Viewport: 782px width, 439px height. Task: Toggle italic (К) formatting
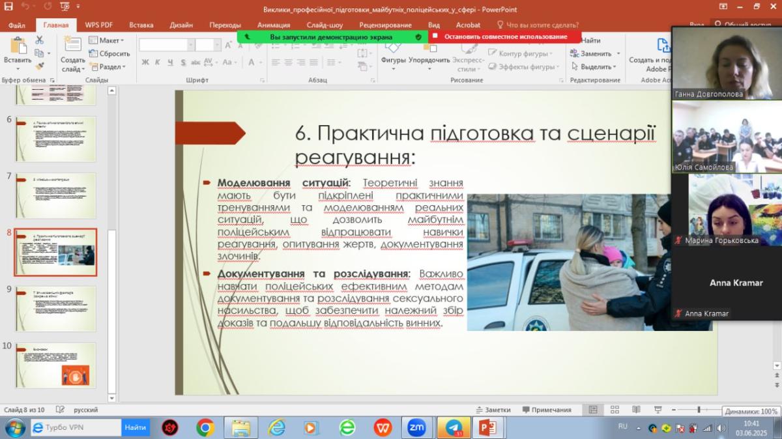(158, 63)
